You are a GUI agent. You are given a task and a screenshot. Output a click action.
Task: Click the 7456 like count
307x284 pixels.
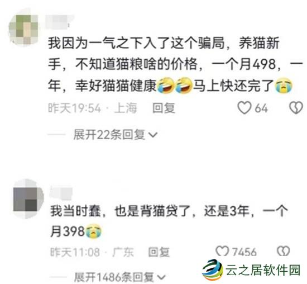pos(244,252)
